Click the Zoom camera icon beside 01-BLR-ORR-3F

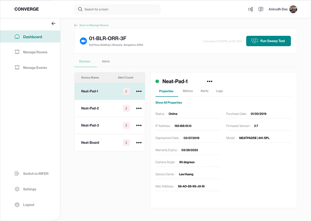pyautogui.click(x=83, y=41)
